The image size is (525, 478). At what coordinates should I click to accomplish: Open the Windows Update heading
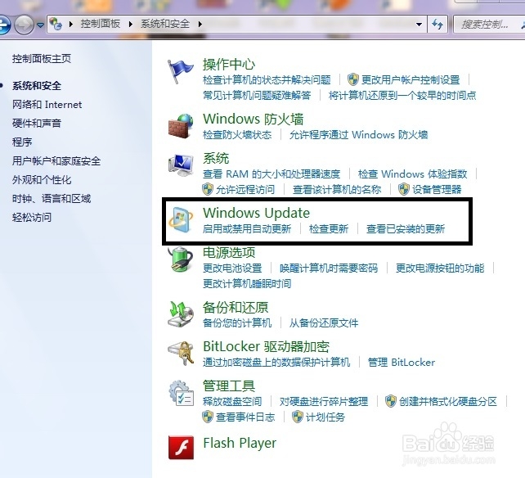pyautogui.click(x=256, y=213)
